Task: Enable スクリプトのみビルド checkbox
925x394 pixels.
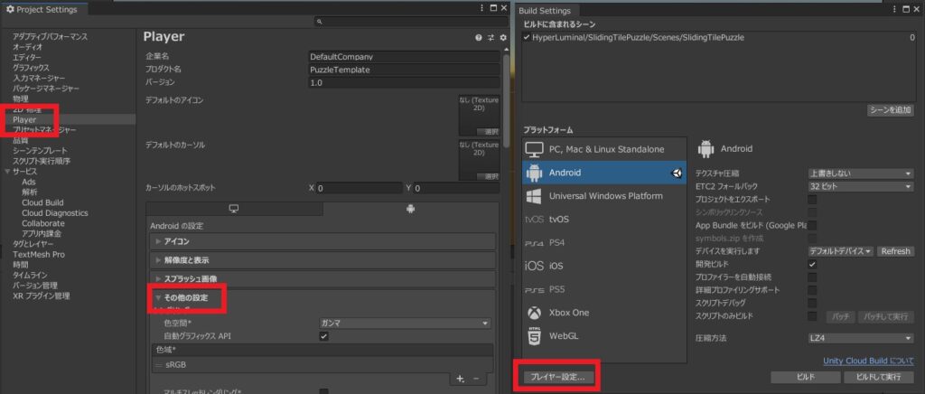Action: (812, 316)
